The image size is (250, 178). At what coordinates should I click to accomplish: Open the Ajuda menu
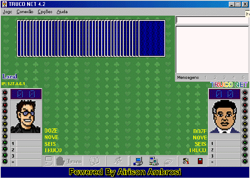coord(62,12)
